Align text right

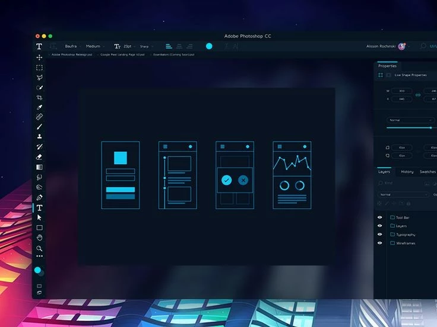pyautogui.click(x=189, y=46)
